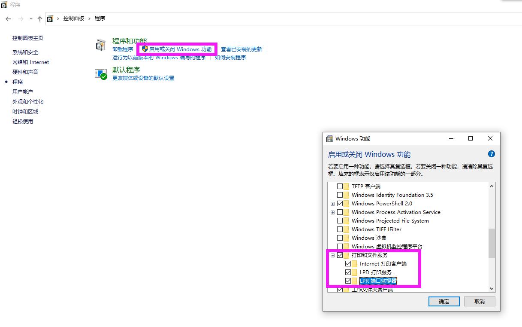Open 外观和个性化 in the sidebar
Viewport: 522px width, 327px height.
pyautogui.click(x=28, y=101)
